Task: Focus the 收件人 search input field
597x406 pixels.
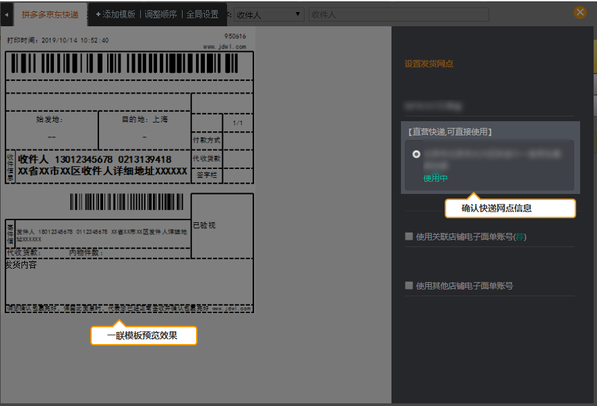Action: click(399, 14)
